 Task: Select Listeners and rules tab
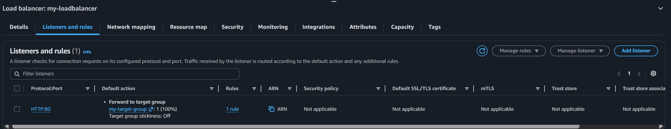67,27
